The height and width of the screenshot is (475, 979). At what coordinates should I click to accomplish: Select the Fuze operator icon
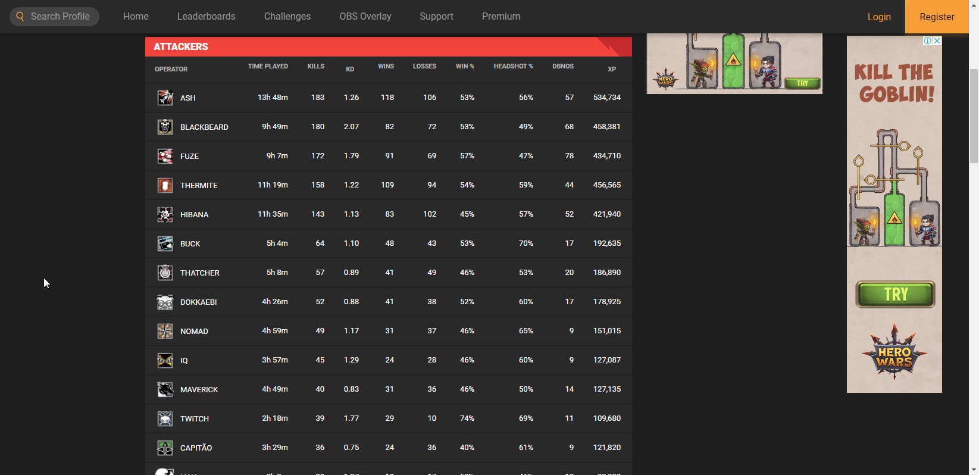(165, 156)
